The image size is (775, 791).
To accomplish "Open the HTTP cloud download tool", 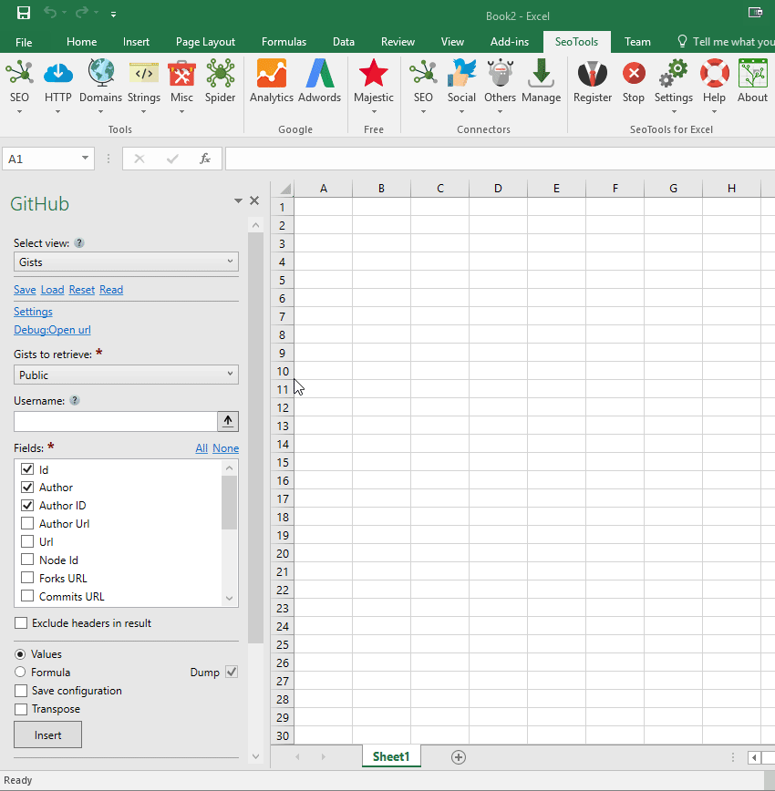I will 58,73.
